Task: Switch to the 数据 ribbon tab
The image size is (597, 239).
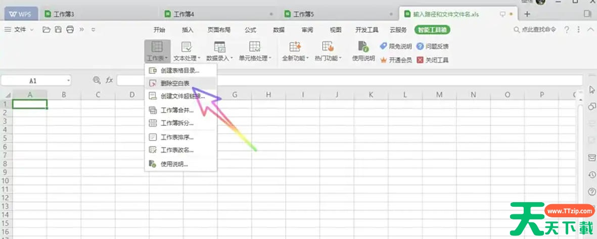Action: tap(279, 30)
